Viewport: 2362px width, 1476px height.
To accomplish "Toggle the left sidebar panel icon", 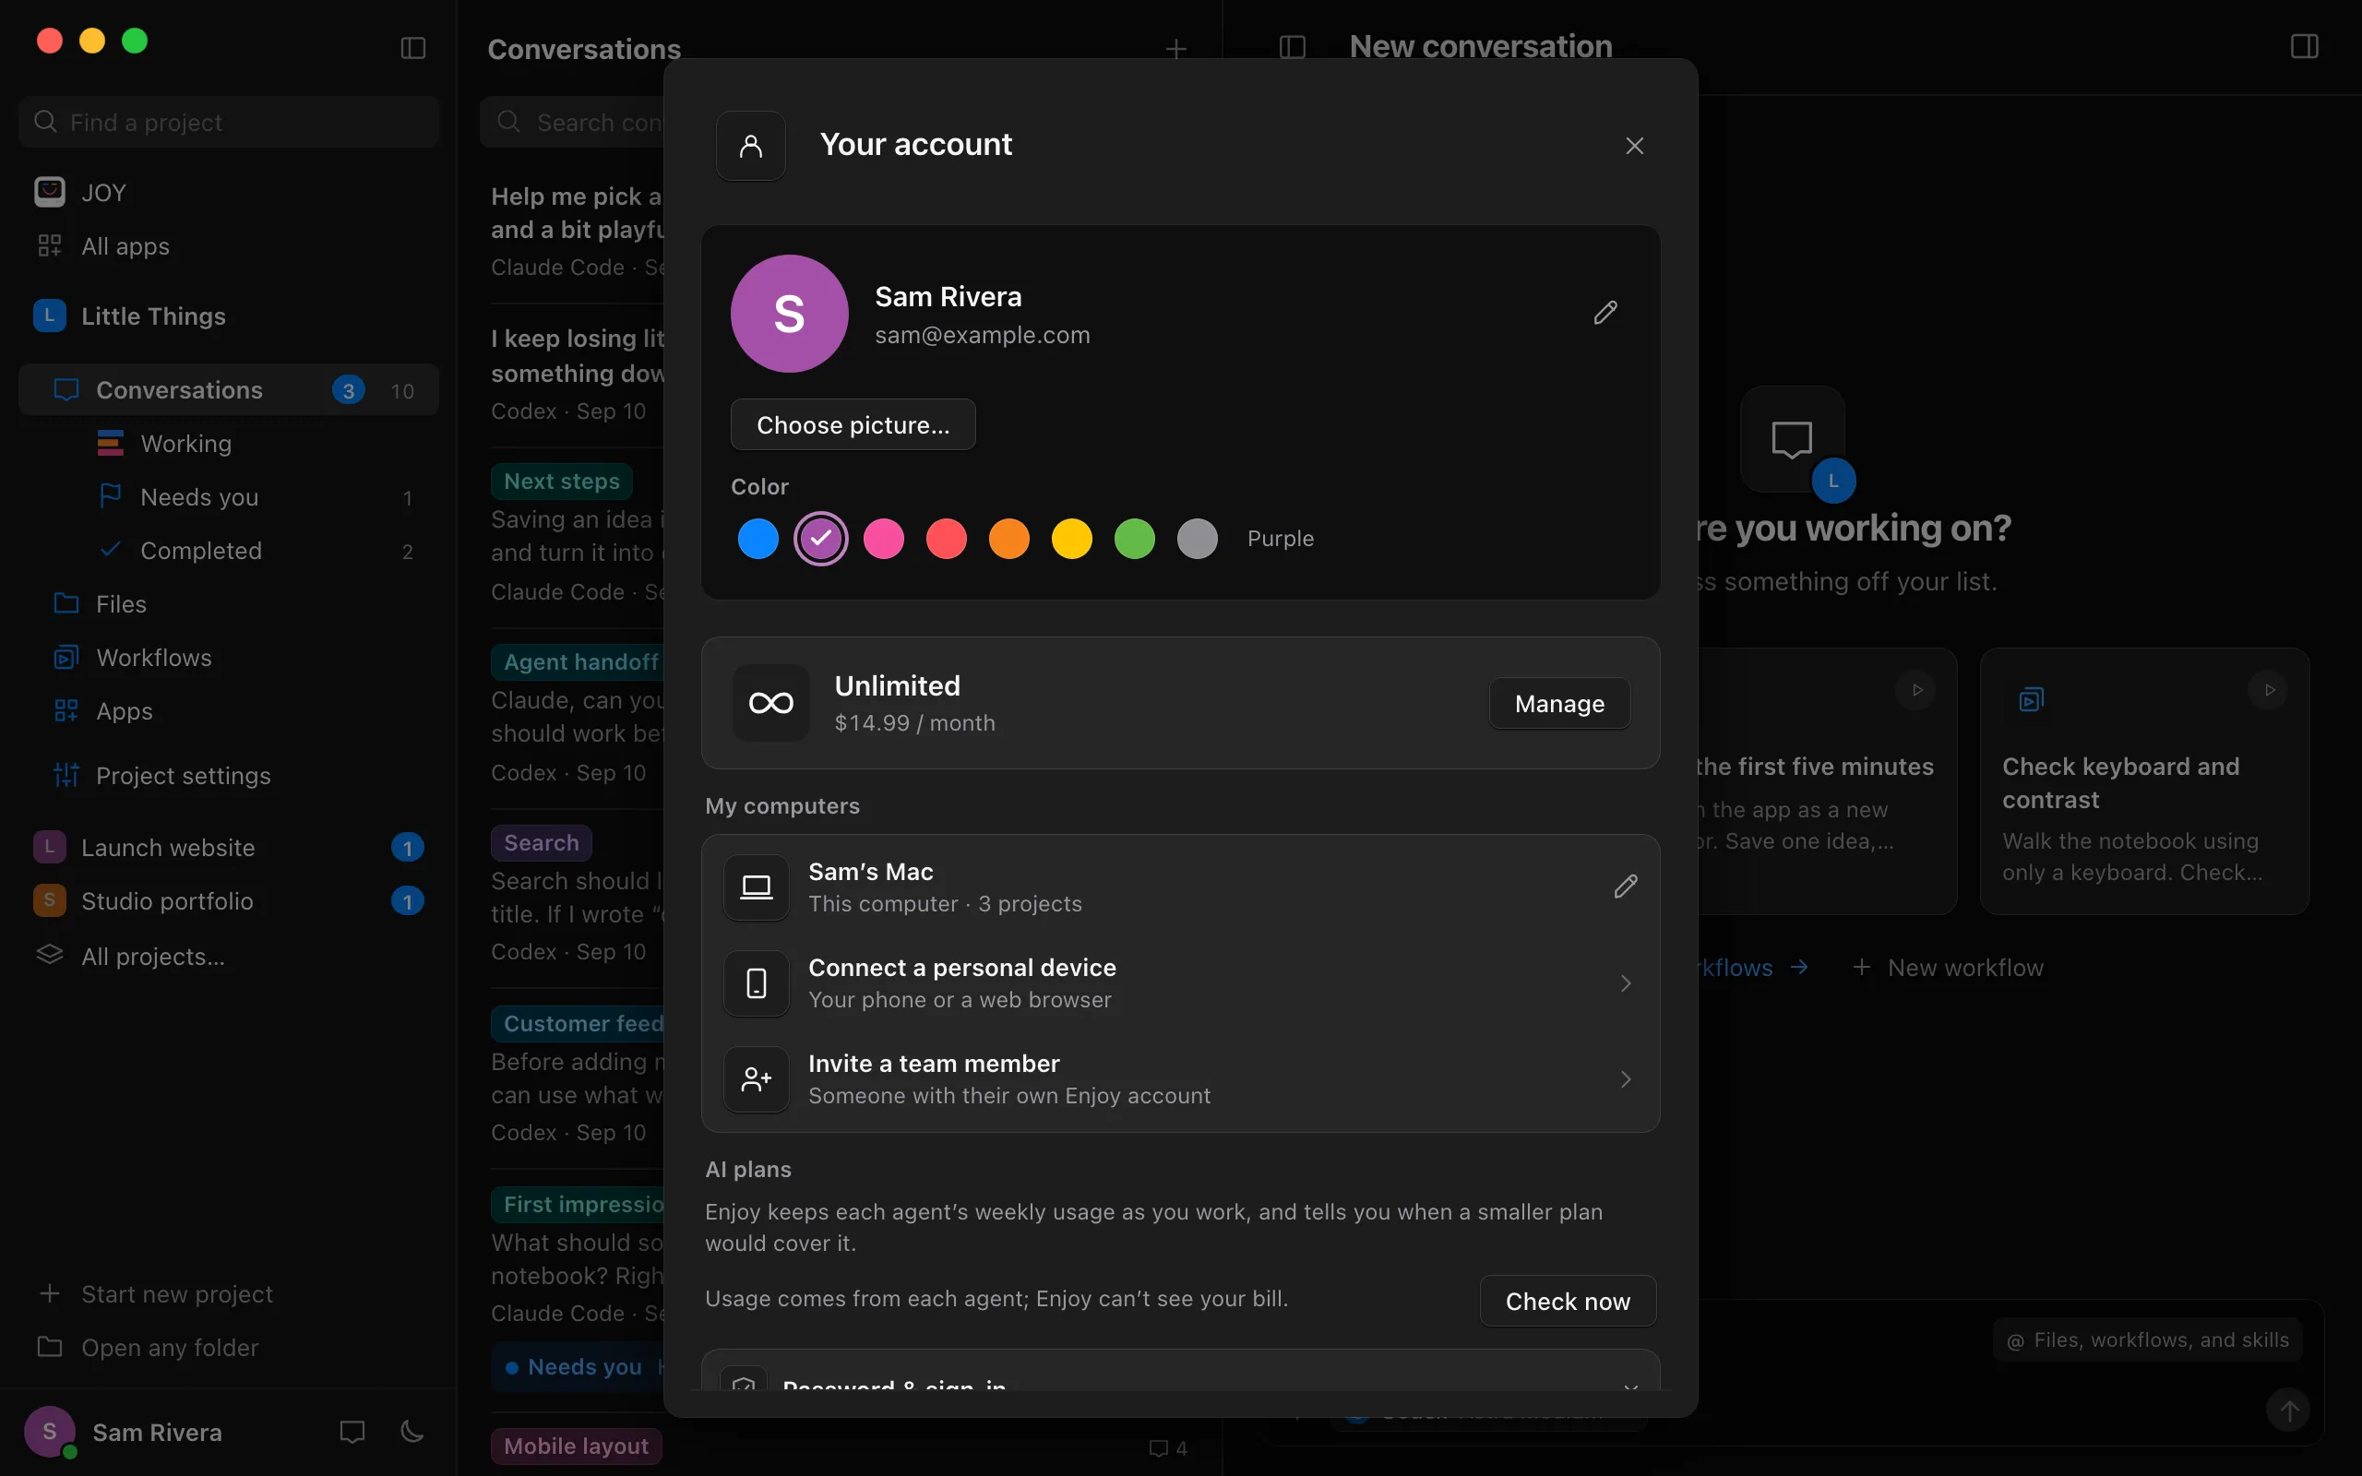I will coord(412,48).
